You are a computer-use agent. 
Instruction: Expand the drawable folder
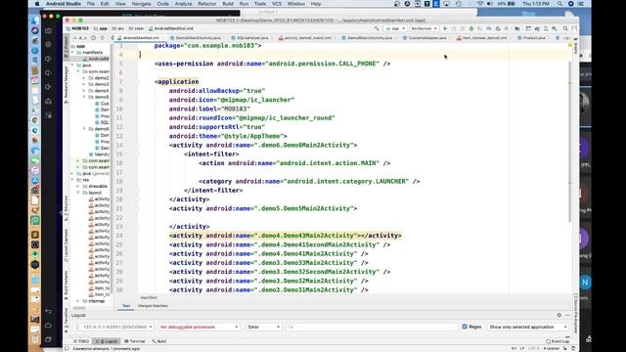(78, 186)
